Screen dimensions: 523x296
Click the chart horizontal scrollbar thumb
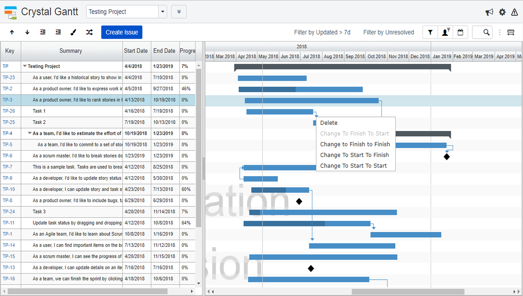click(408, 291)
